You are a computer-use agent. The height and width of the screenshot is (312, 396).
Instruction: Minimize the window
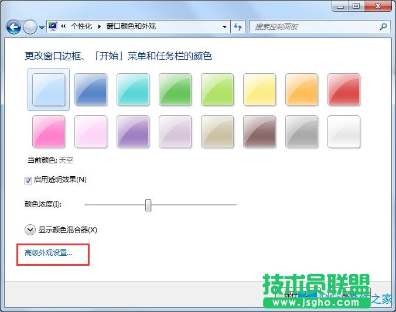[340, 6]
